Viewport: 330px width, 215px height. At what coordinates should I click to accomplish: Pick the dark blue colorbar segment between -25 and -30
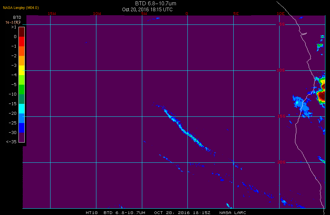(x=22, y=128)
